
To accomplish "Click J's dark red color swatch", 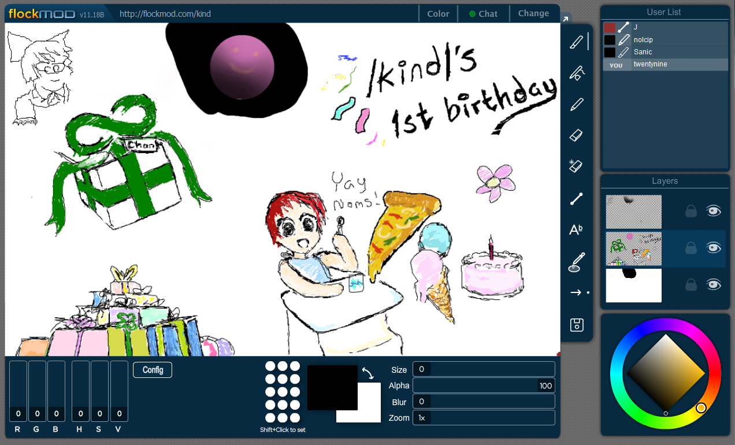I will point(610,27).
